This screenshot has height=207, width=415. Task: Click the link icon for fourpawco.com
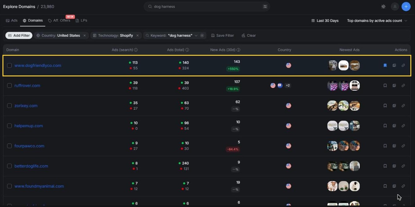click(403, 146)
